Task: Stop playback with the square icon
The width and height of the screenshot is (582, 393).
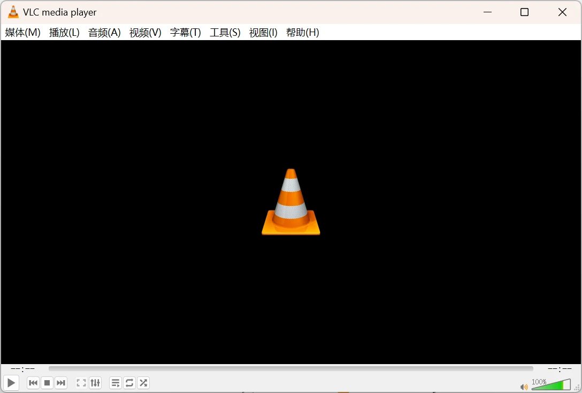Action: (47, 383)
